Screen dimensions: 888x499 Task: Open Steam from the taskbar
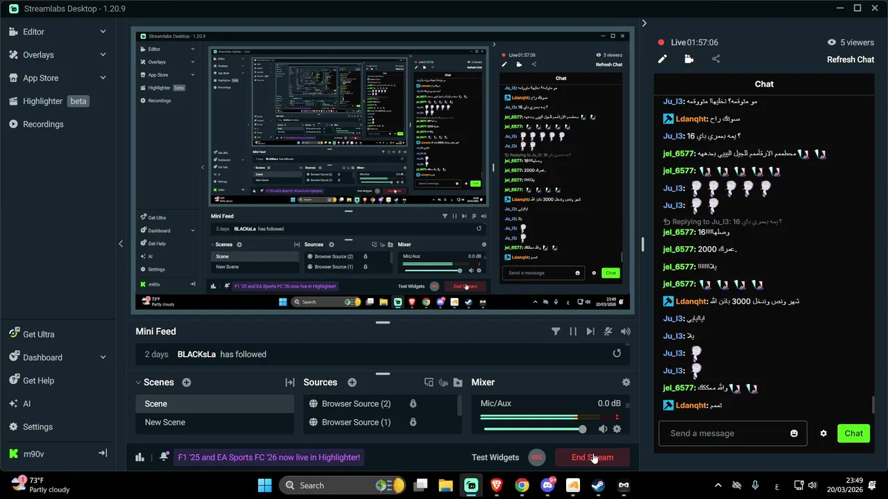pyautogui.click(x=598, y=485)
